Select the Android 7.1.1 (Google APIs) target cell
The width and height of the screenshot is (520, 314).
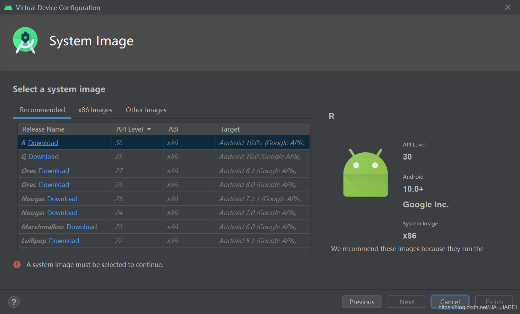click(x=263, y=199)
